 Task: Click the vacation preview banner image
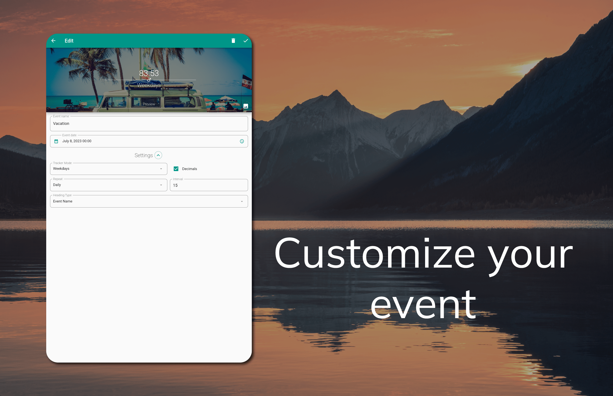[149, 80]
